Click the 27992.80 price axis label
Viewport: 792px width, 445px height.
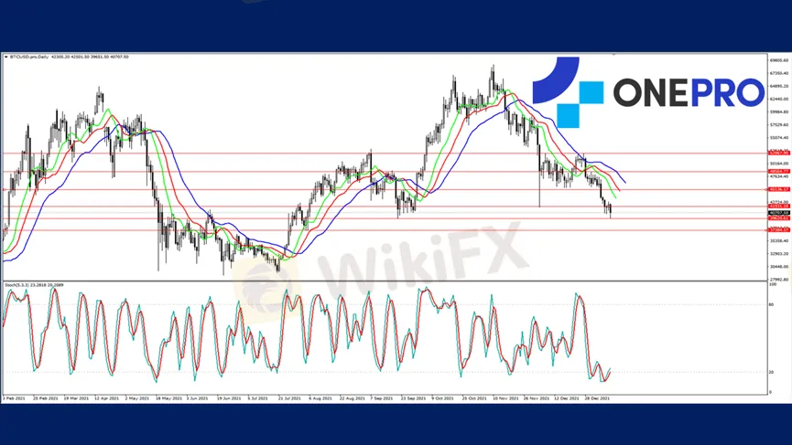[779, 280]
